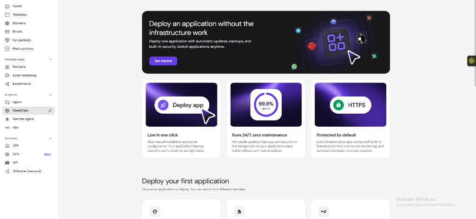Viewport: 476px width, 219px height.
Task: Click the Websites icon in sidebar
Action: tap(7, 14)
